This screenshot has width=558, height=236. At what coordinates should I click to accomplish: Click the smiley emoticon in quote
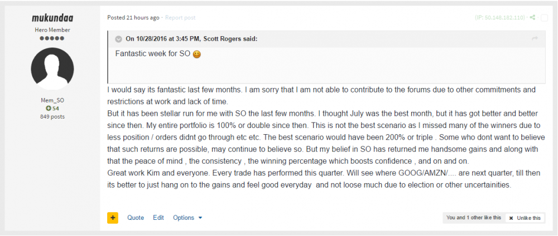click(x=197, y=55)
